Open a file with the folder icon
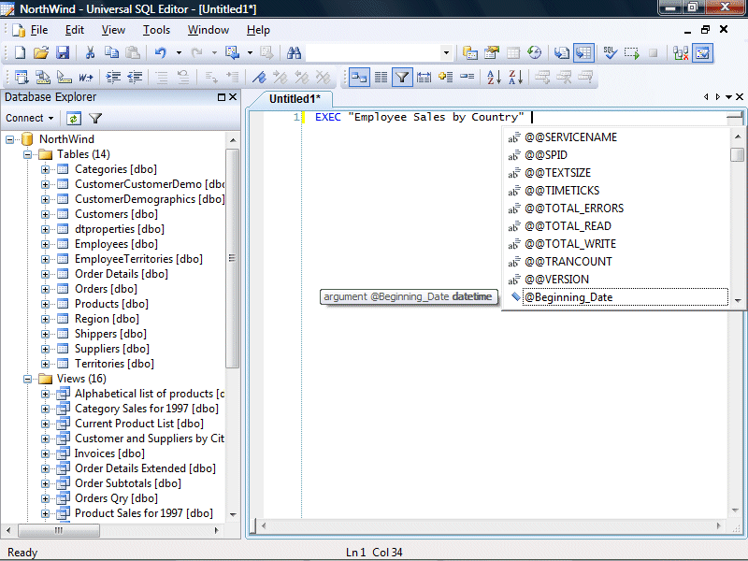The width and height of the screenshot is (748, 561). 41,52
